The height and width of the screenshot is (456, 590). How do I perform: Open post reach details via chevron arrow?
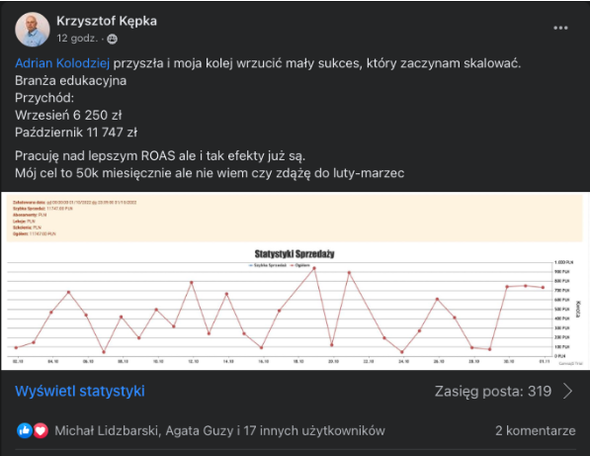[568, 392]
